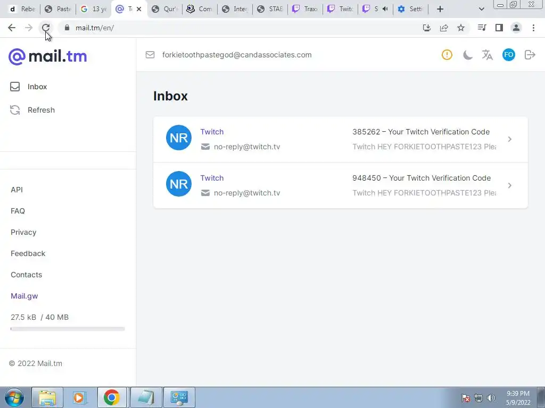Switch to the Com browser tab
This screenshot has width=545, height=408.
[200, 9]
